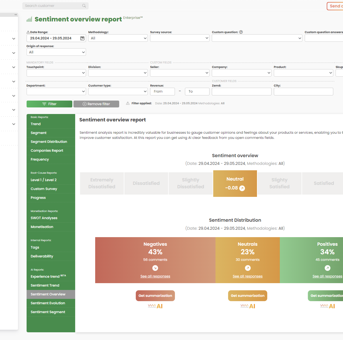The width and height of the screenshot is (343, 340).
Task: Open the Customer type dropdown
Action: [118, 91]
